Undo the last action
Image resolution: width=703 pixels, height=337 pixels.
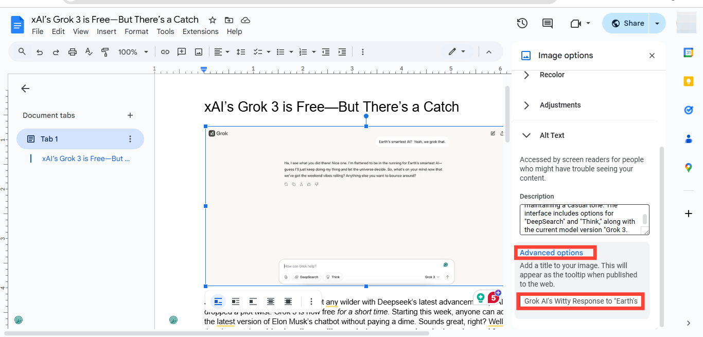(40, 52)
